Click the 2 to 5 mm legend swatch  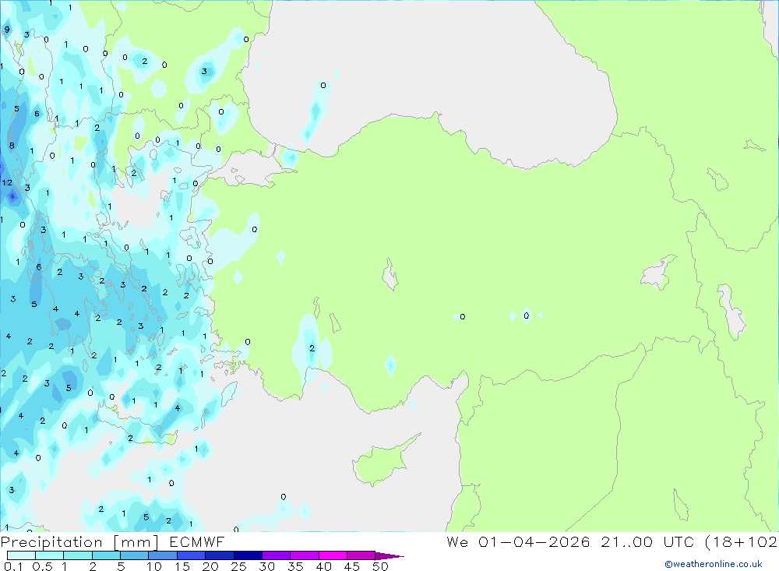pos(106,555)
